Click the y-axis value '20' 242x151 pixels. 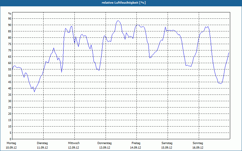10,114
